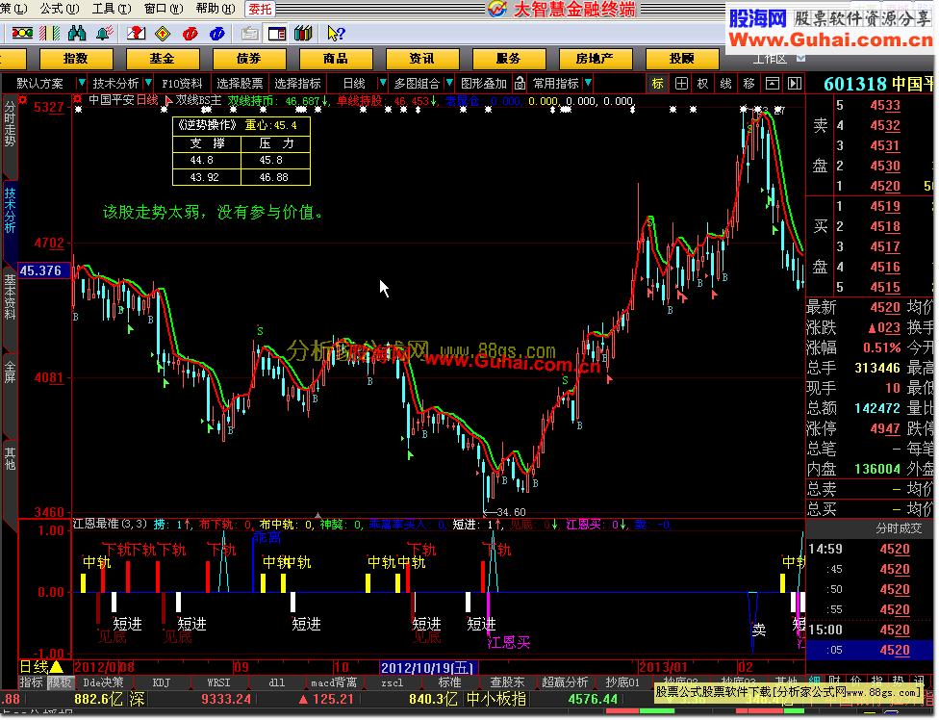This screenshot has width=939, height=720.
Task: Click the skip-to-end side panel icon
Action: (794, 83)
